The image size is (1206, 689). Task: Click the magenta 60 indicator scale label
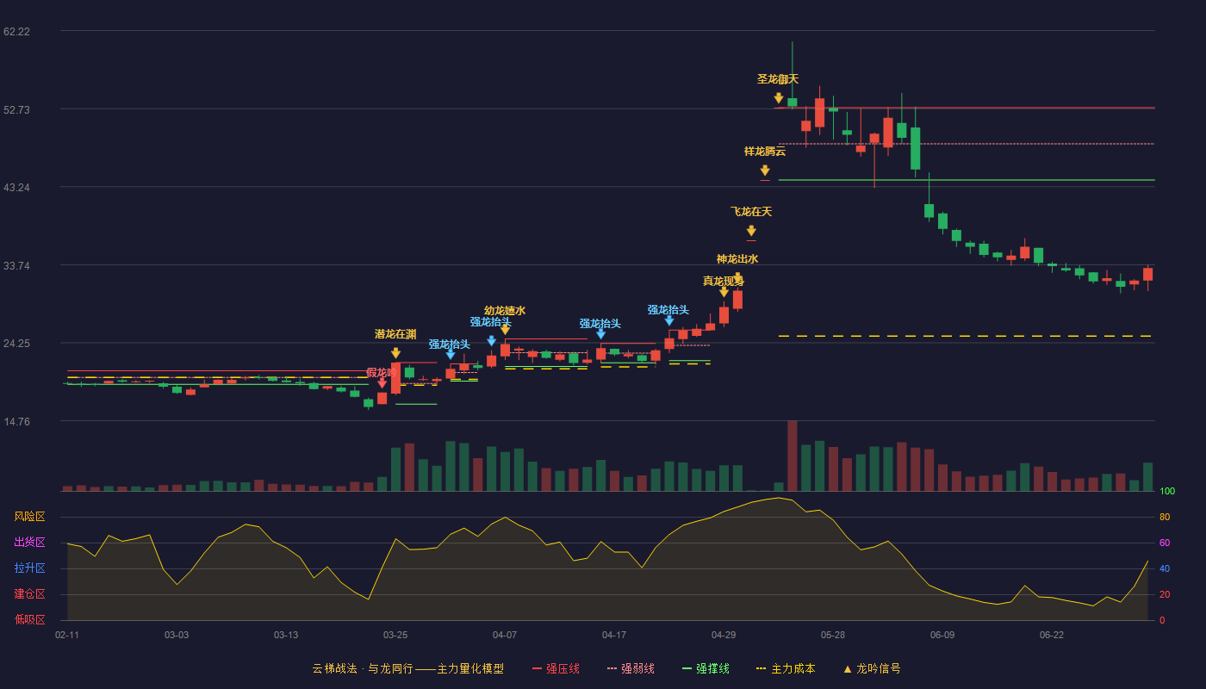pos(1165,543)
